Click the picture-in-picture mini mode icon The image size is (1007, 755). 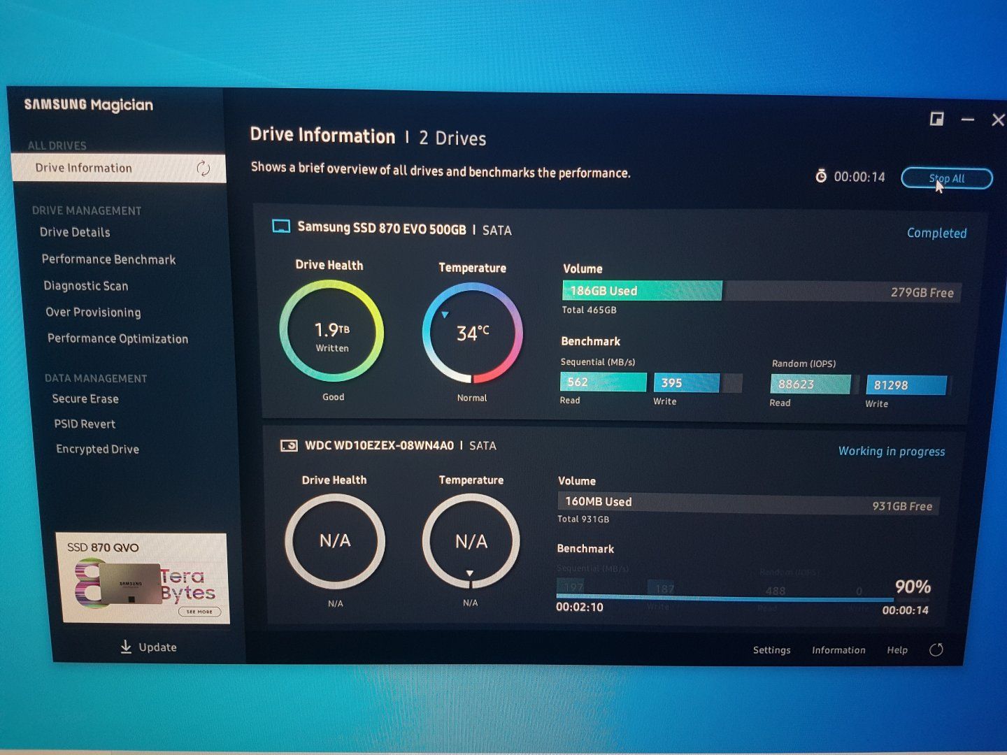click(x=936, y=119)
